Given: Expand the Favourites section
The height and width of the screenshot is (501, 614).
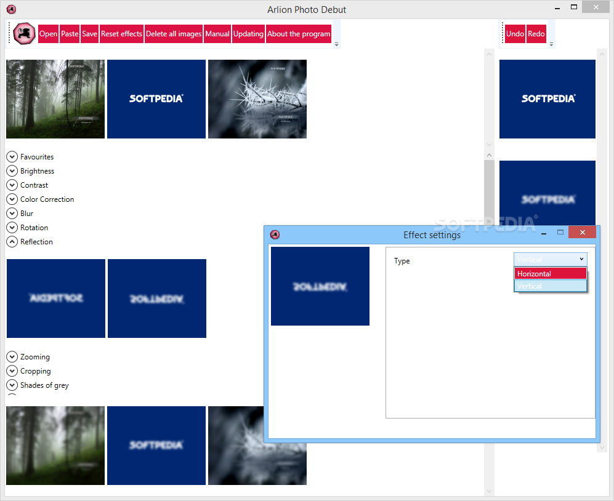Looking at the screenshot, I should [12, 156].
